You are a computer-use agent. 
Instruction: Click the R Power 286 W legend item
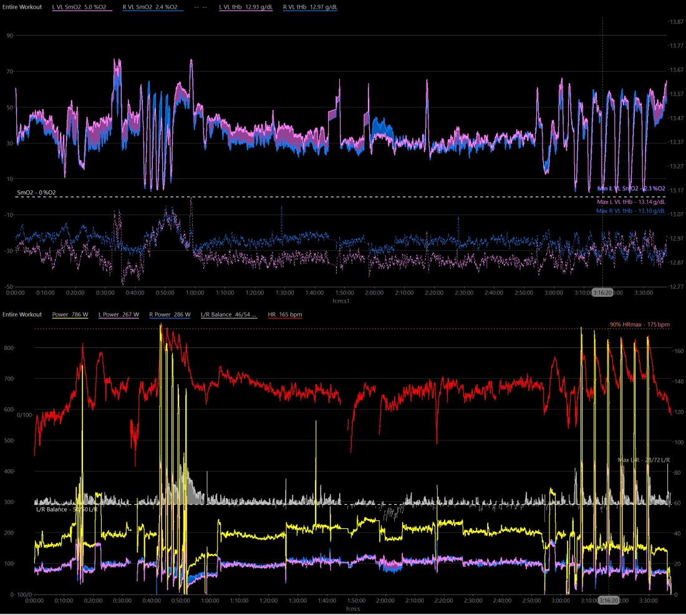pos(170,314)
